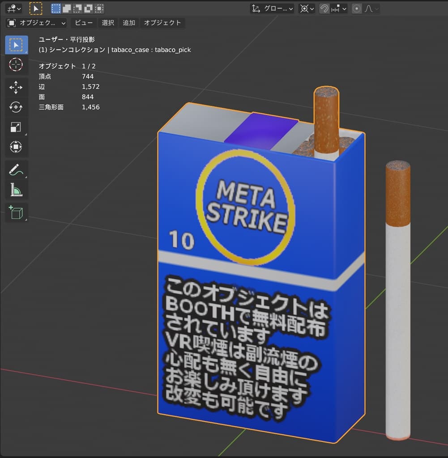Activate the Move tool
The image size is (448, 458).
[x=16, y=88]
